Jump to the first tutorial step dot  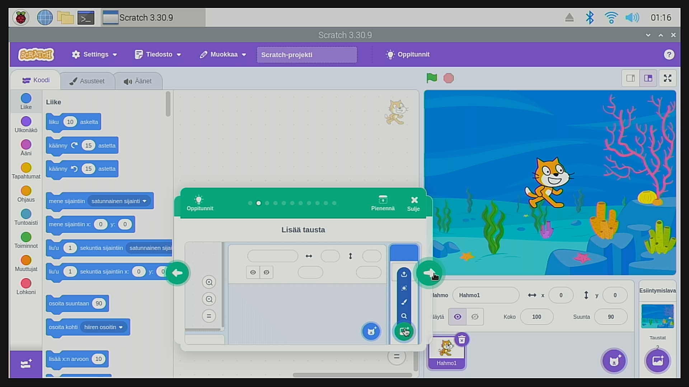[250, 203]
